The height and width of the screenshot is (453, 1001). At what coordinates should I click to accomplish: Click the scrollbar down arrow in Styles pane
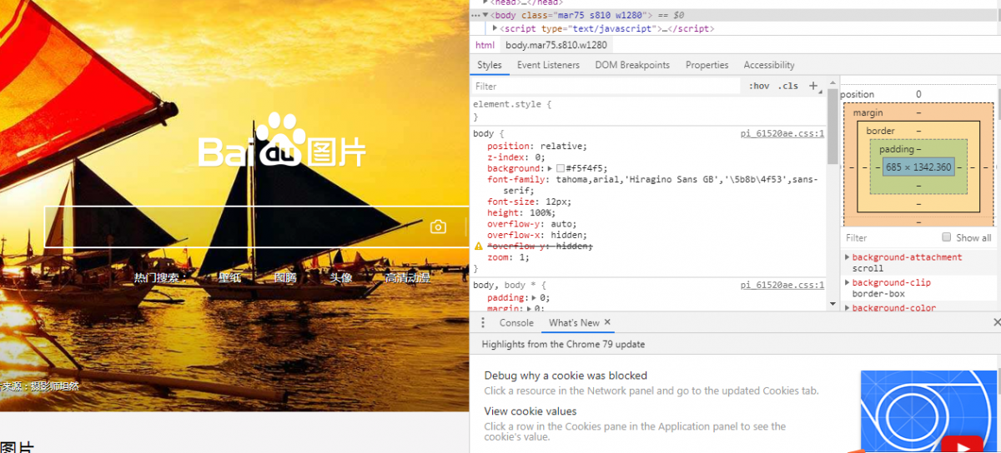[832, 305]
